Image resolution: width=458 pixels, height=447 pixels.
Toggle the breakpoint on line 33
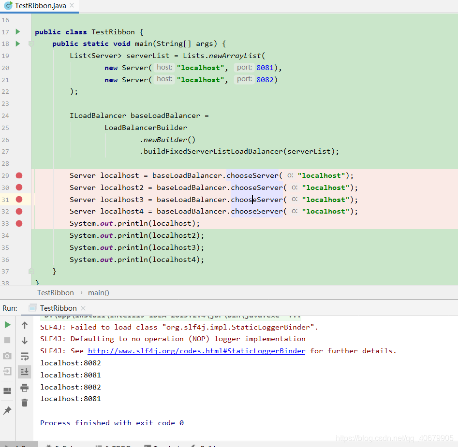click(19, 223)
